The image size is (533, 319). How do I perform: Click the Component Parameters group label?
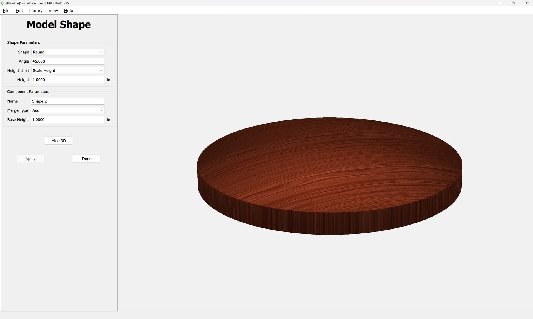pos(28,92)
